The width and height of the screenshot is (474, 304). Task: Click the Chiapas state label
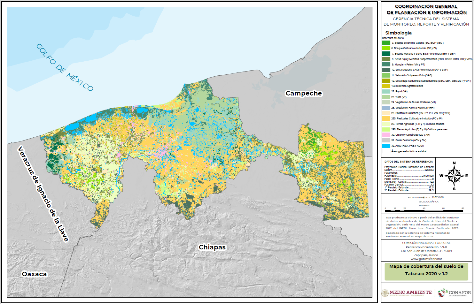point(212,247)
